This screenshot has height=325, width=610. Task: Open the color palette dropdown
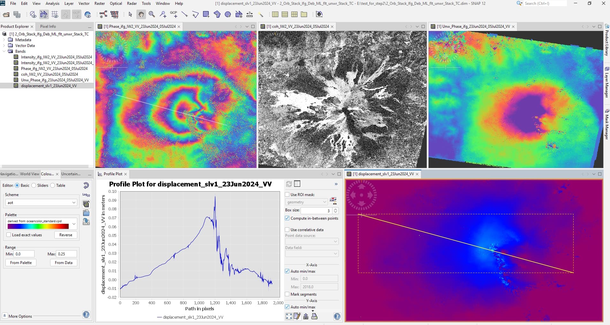click(x=74, y=224)
